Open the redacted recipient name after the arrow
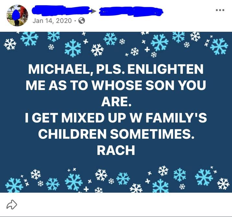Screen dimensions: 232x217 point(130,12)
